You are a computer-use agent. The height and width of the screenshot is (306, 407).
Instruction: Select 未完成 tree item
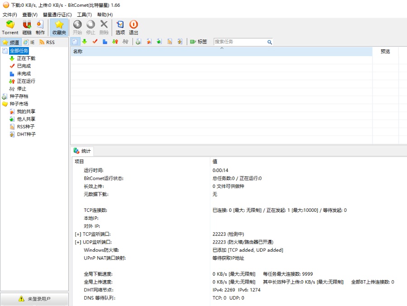pos(24,73)
